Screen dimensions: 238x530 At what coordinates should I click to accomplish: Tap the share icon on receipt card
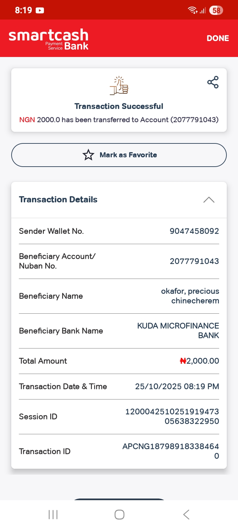[x=213, y=82]
